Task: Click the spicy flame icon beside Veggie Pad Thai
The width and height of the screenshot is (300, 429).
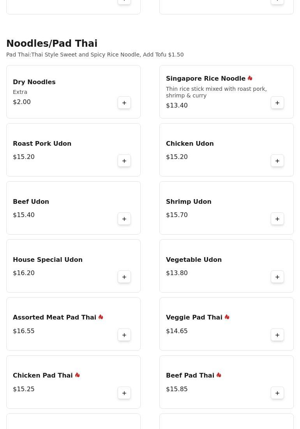Action: 227,317
